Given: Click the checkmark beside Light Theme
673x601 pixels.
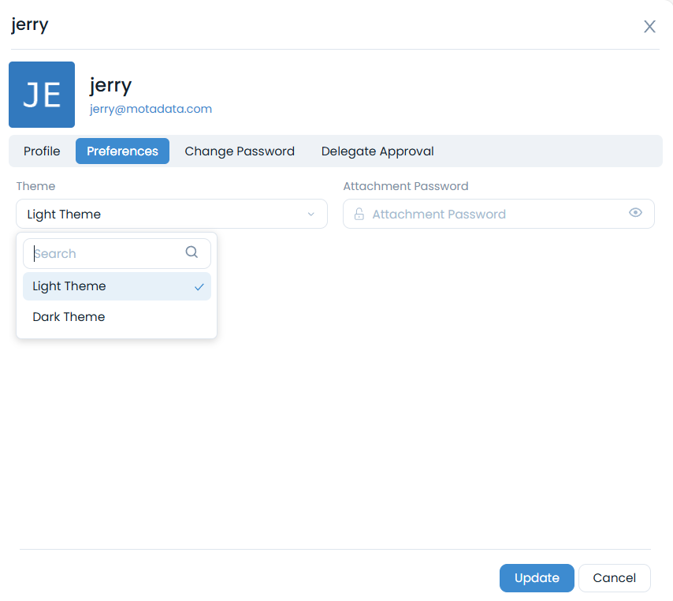Looking at the screenshot, I should point(199,286).
